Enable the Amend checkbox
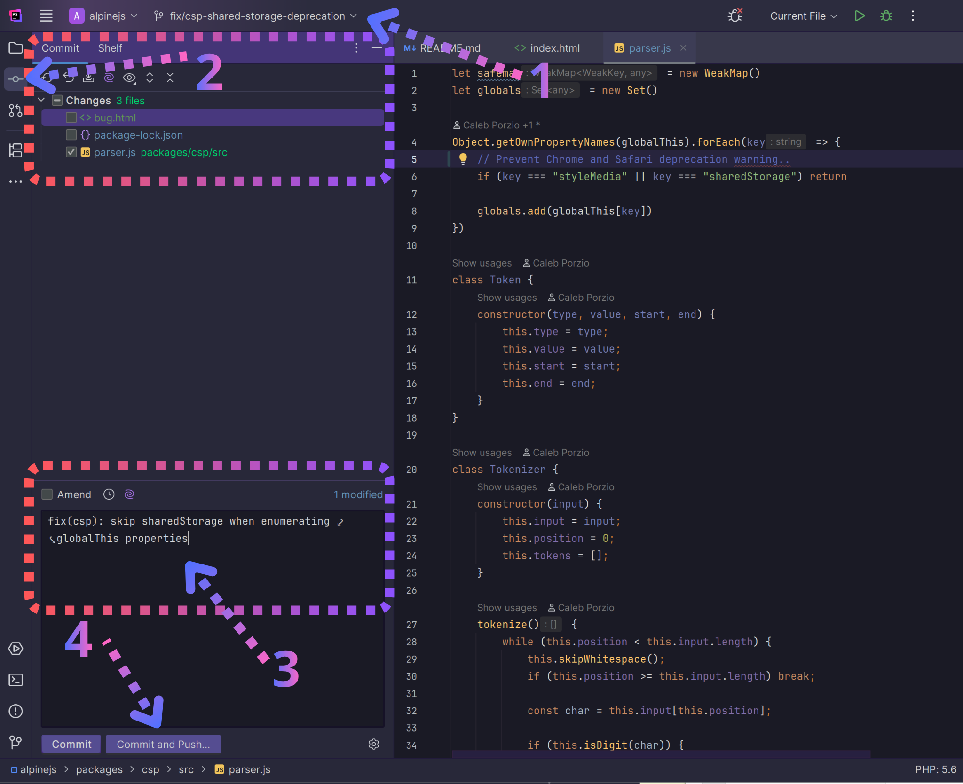The height and width of the screenshot is (784, 963). coord(47,494)
